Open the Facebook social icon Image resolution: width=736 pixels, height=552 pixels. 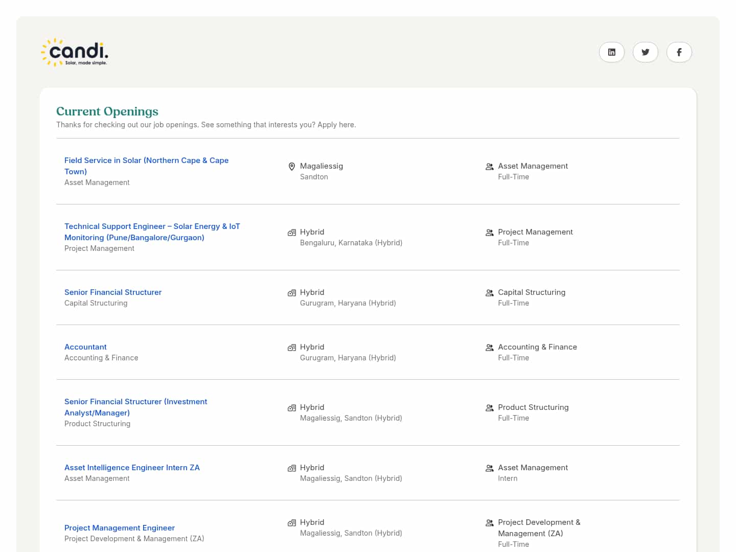pyautogui.click(x=679, y=52)
